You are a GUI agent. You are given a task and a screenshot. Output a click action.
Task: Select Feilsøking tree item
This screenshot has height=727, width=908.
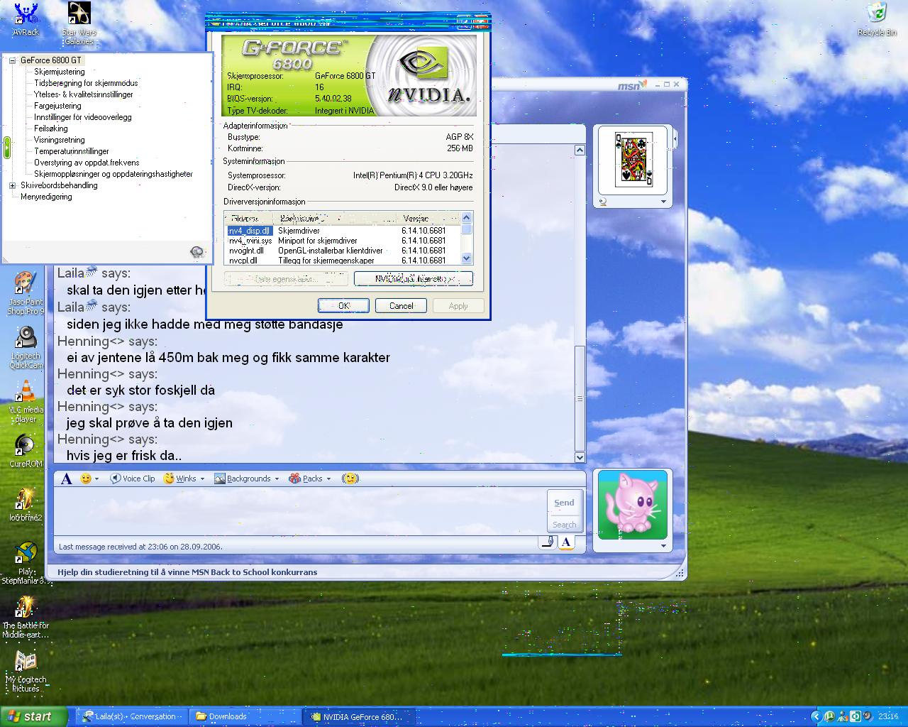coord(51,129)
